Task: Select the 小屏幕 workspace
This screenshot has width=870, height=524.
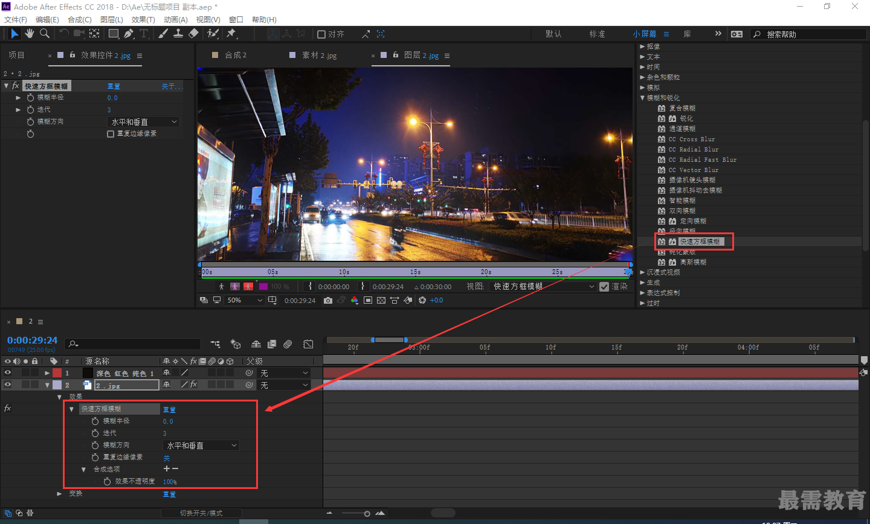Action: [645, 34]
